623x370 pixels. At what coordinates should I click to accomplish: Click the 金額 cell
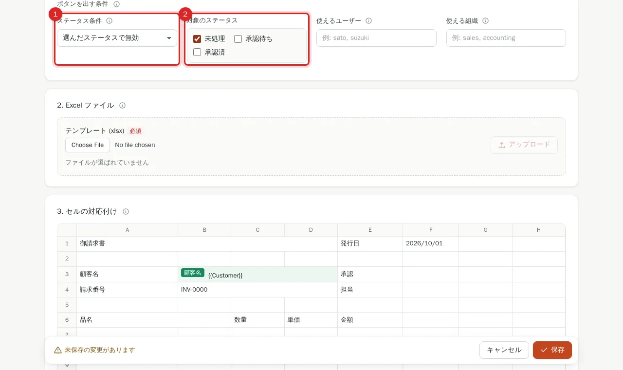tap(370, 320)
